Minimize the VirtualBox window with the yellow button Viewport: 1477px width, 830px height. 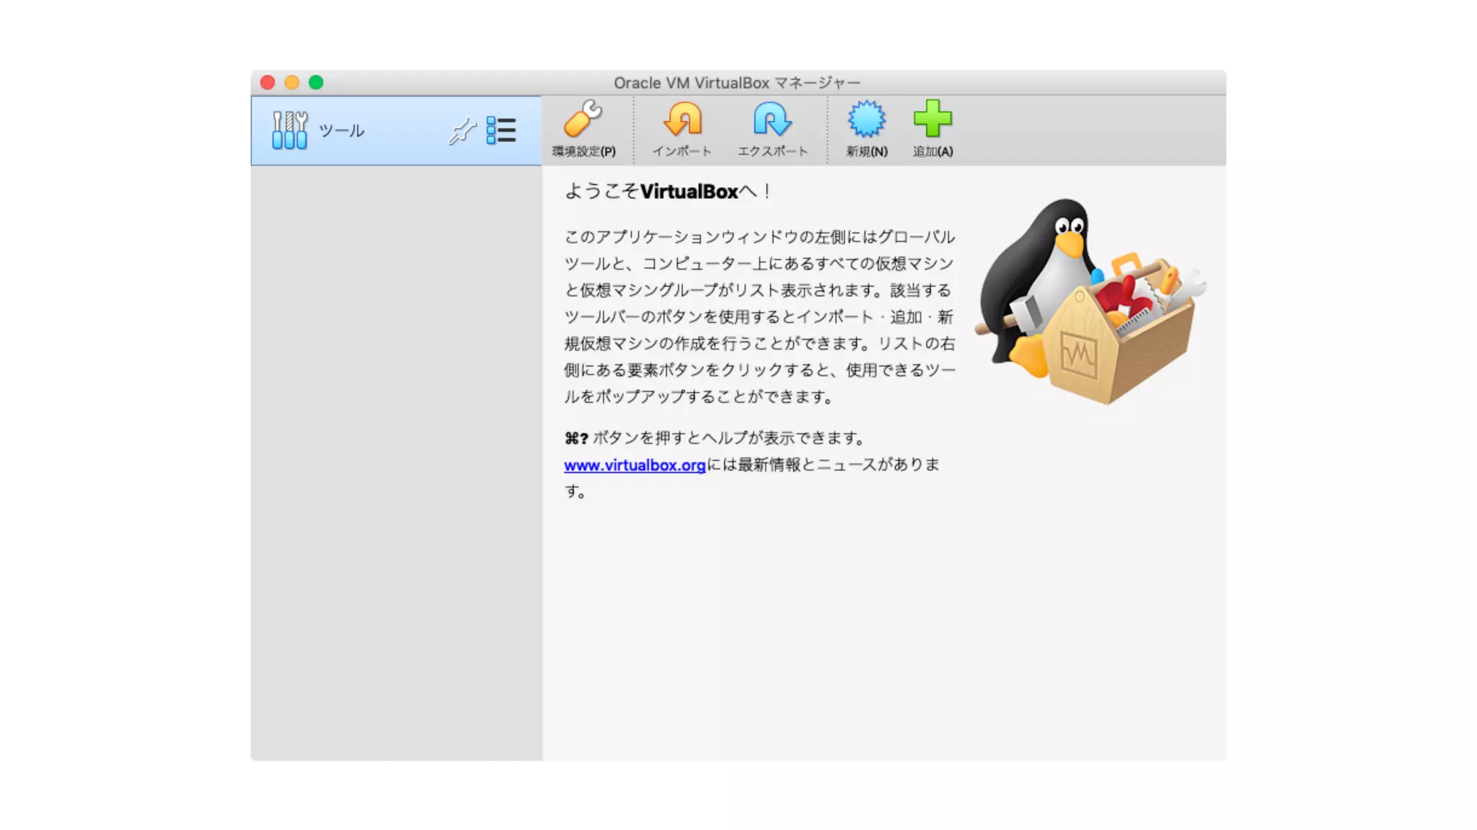click(x=292, y=82)
